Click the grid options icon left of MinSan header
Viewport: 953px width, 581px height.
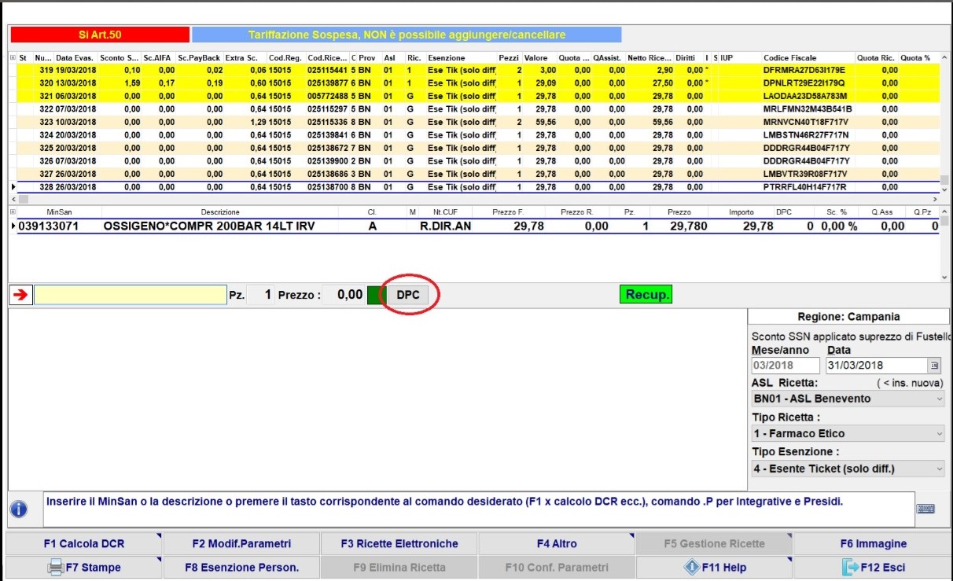pos(12,212)
